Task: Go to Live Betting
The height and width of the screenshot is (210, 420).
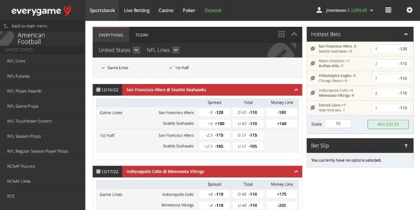Action: tap(136, 10)
